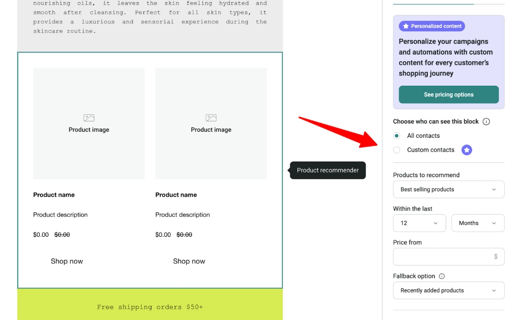Click the See pricing options button

(x=448, y=94)
